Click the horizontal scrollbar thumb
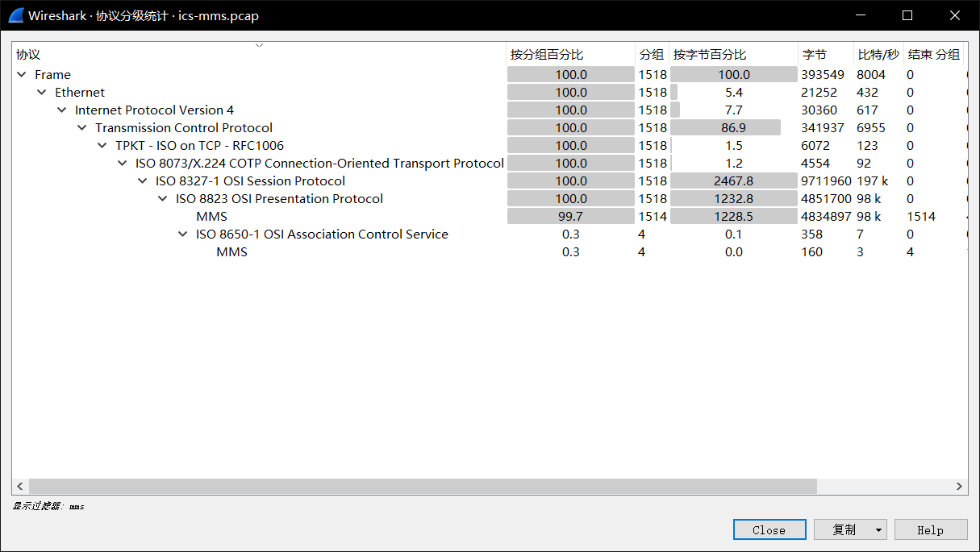This screenshot has width=980, height=552. tap(423, 487)
